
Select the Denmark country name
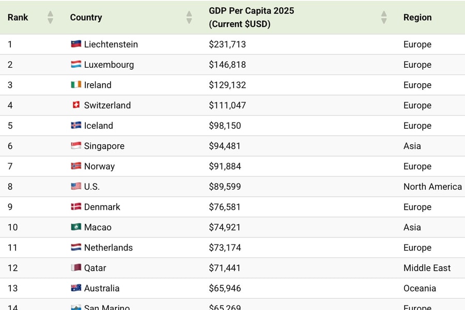[x=102, y=207]
